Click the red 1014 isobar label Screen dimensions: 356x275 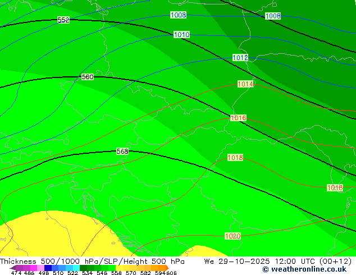tap(245, 84)
